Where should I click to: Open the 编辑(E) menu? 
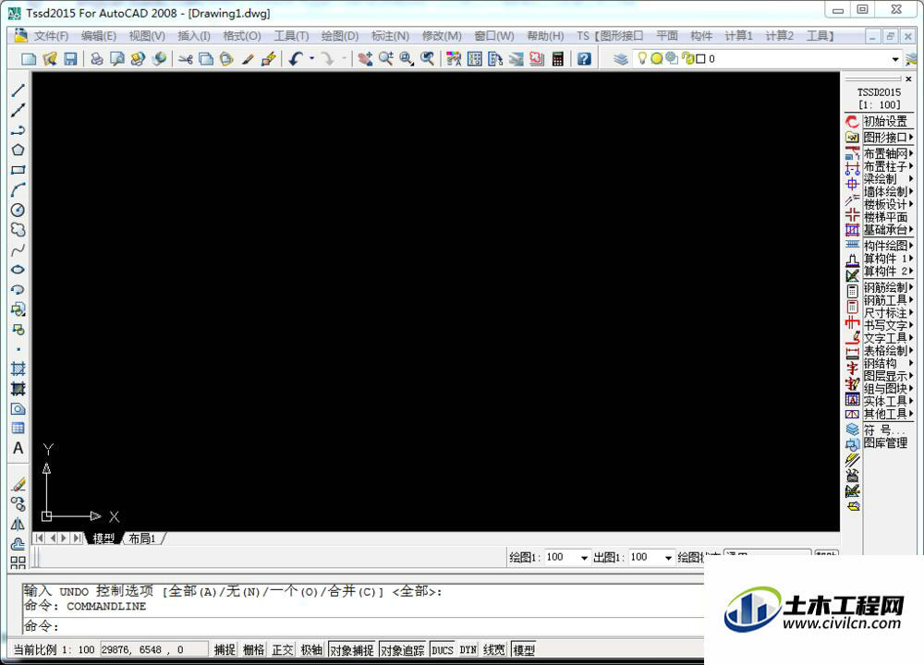click(x=99, y=36)
